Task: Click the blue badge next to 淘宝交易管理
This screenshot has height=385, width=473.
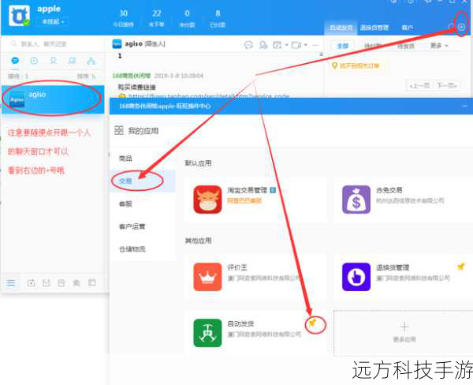Action: pyautogui.click(x=273, y=190)
